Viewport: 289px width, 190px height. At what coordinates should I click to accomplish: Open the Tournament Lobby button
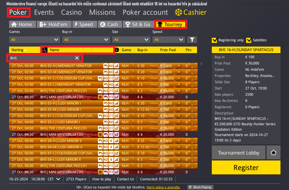[x=238, y=153]
